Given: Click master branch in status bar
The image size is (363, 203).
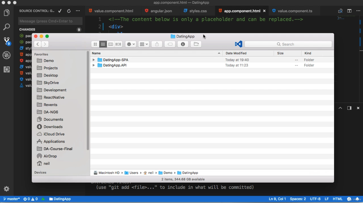Looking at the screenshot, I should pos(11,199).
